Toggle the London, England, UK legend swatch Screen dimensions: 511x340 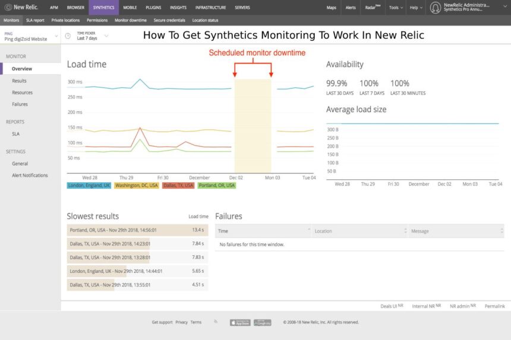(89, 186)
